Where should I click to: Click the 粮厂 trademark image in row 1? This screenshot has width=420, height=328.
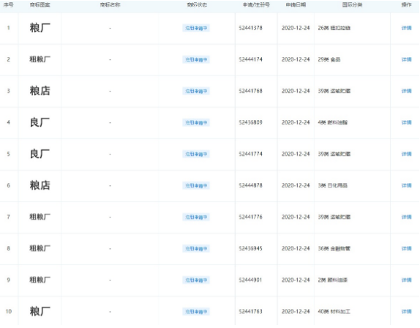[40, 28]
